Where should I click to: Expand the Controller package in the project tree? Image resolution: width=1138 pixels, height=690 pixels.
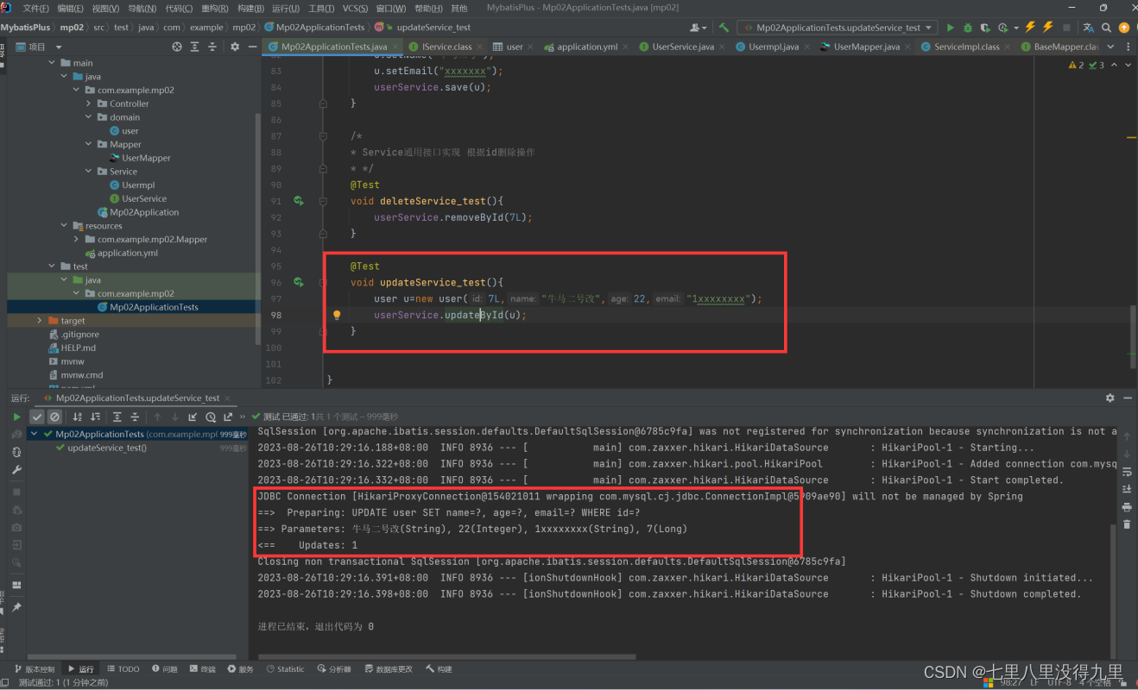[x=89, y=103]
